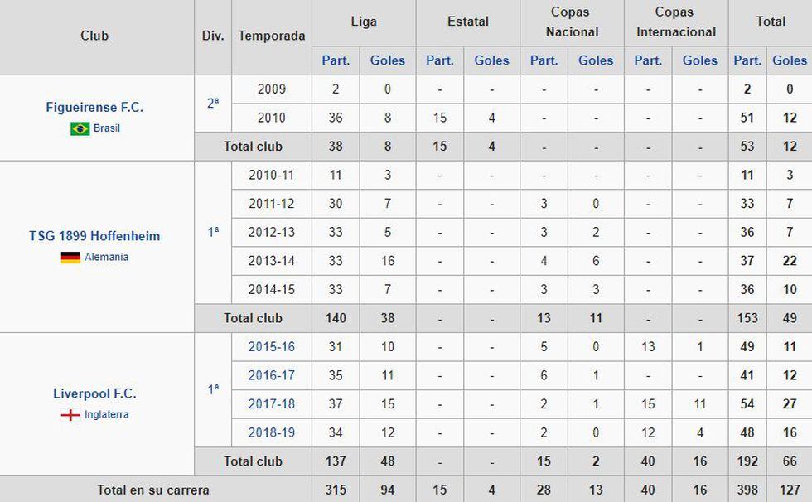The width and height of the screenshot is (812, 502).
Task: Click the Liga column header
Action: [363, 22]
